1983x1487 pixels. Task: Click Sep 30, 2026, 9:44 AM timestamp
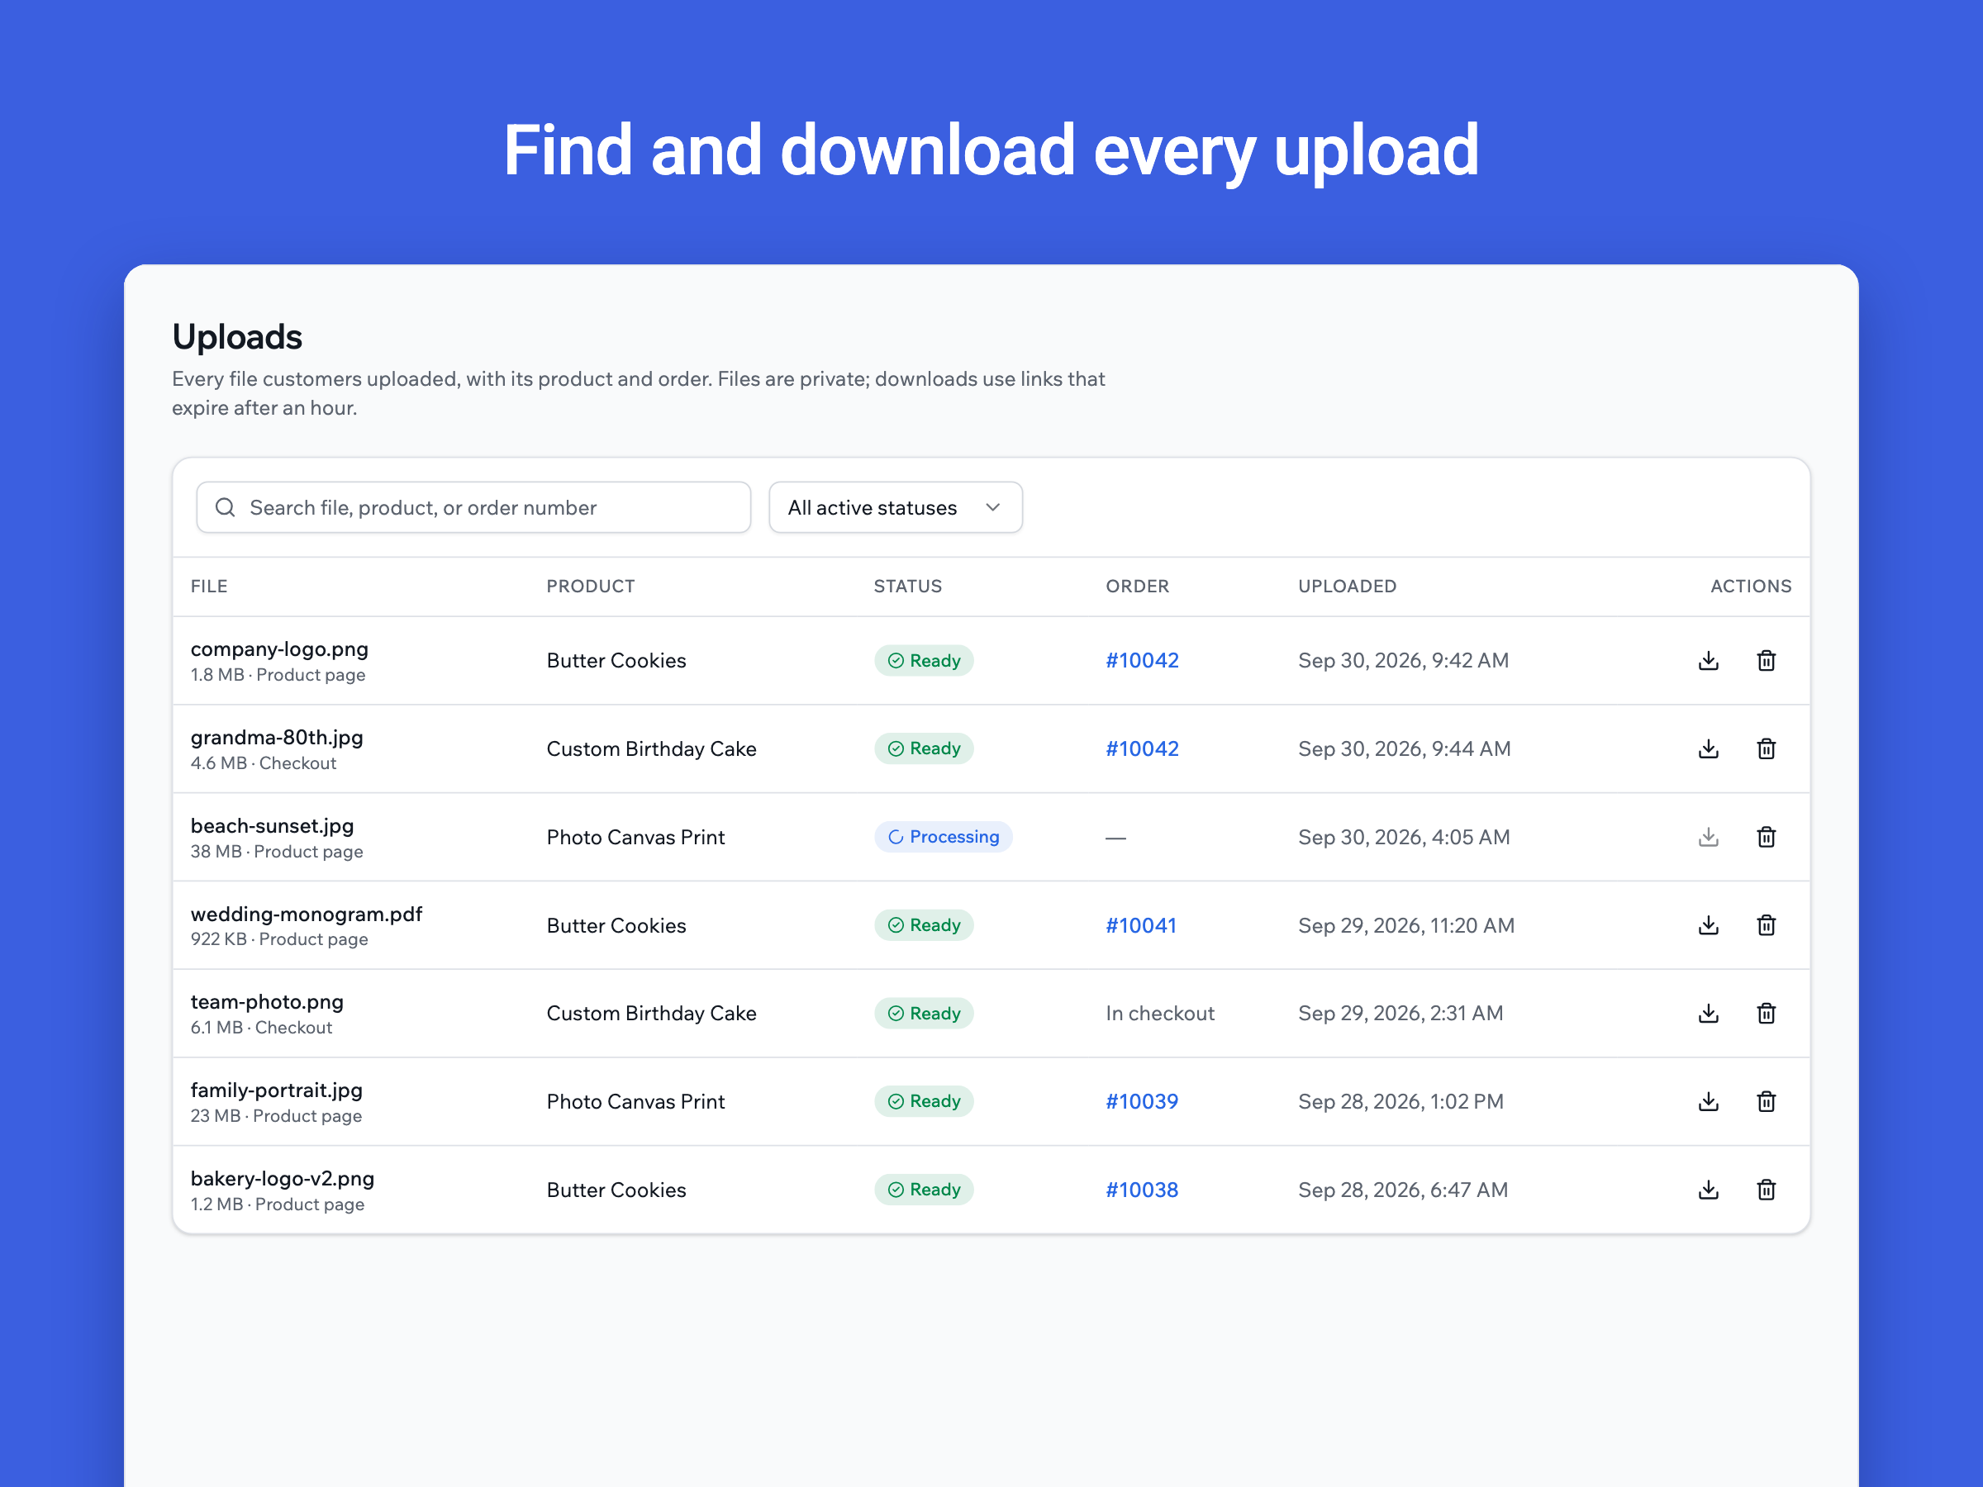(x=1404, y=748)
